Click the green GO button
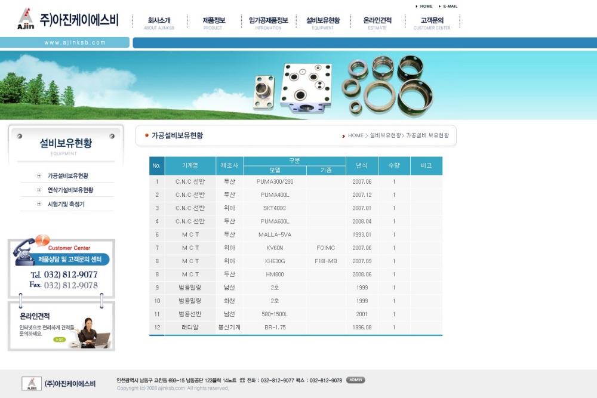Image resolution: width=597 pixels, height=398 pixels. pyautogui.click(x=59, y=340)
